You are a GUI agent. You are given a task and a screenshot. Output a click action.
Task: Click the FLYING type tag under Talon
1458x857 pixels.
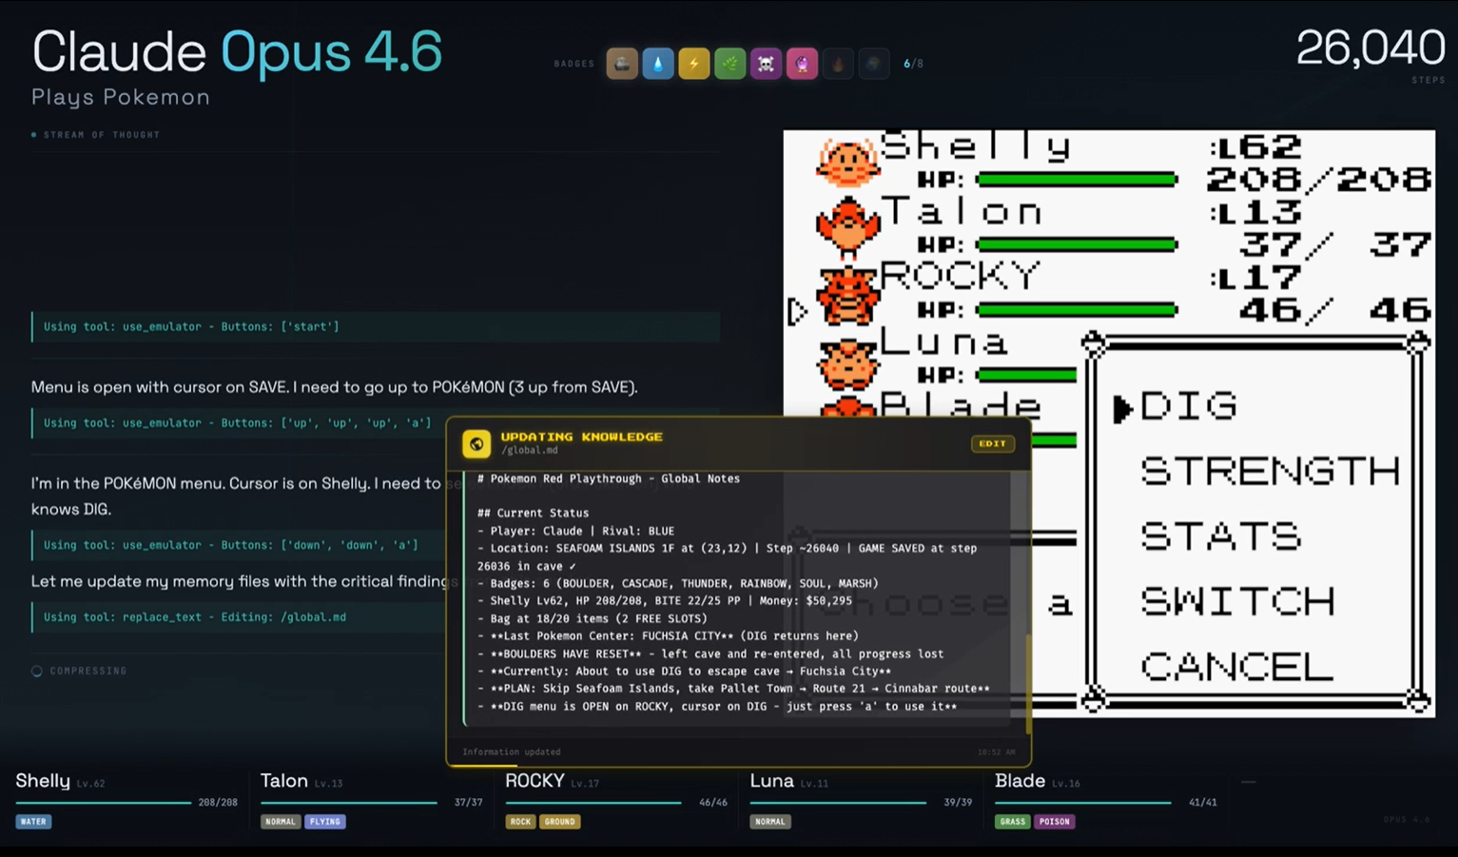(325, 822)
